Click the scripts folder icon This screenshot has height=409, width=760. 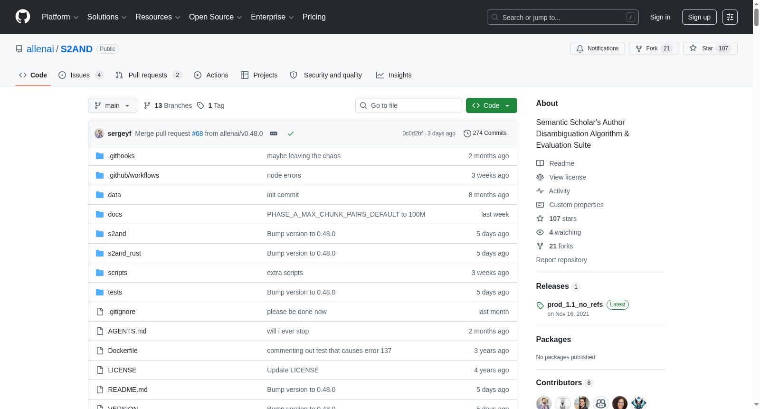click(x=100, y=273)
